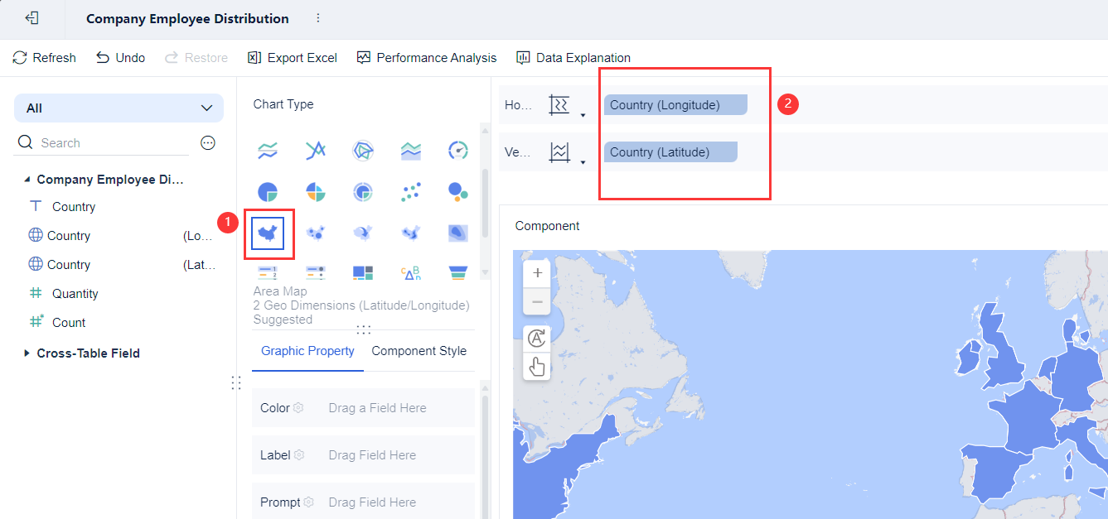Select the Quantity field in the list
1108x519 pixels.
click(75, 294)
